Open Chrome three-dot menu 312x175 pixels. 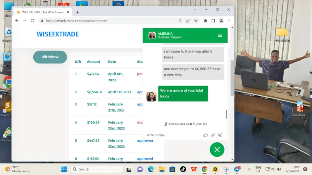(229, 21)
